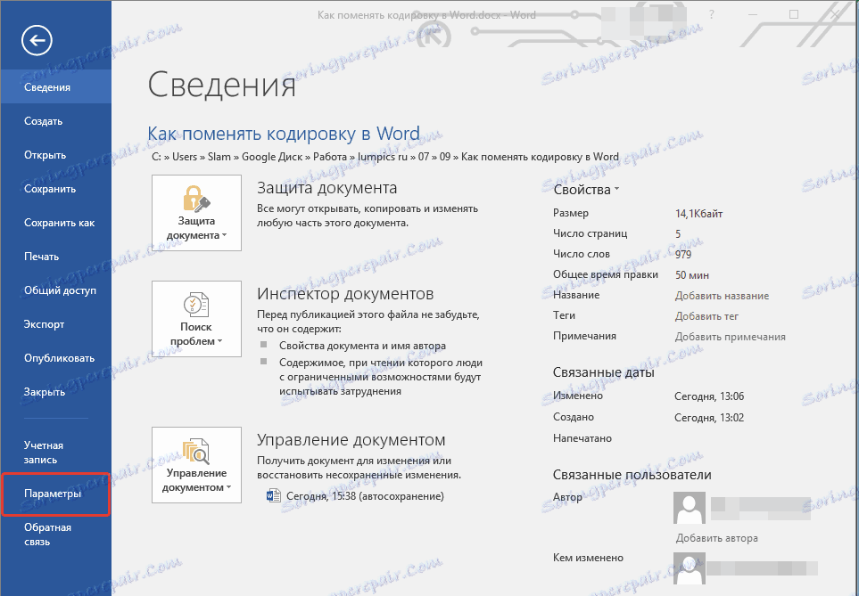
Task: Click the Word file icon beside autosave
Action: (x=273, y=496)
